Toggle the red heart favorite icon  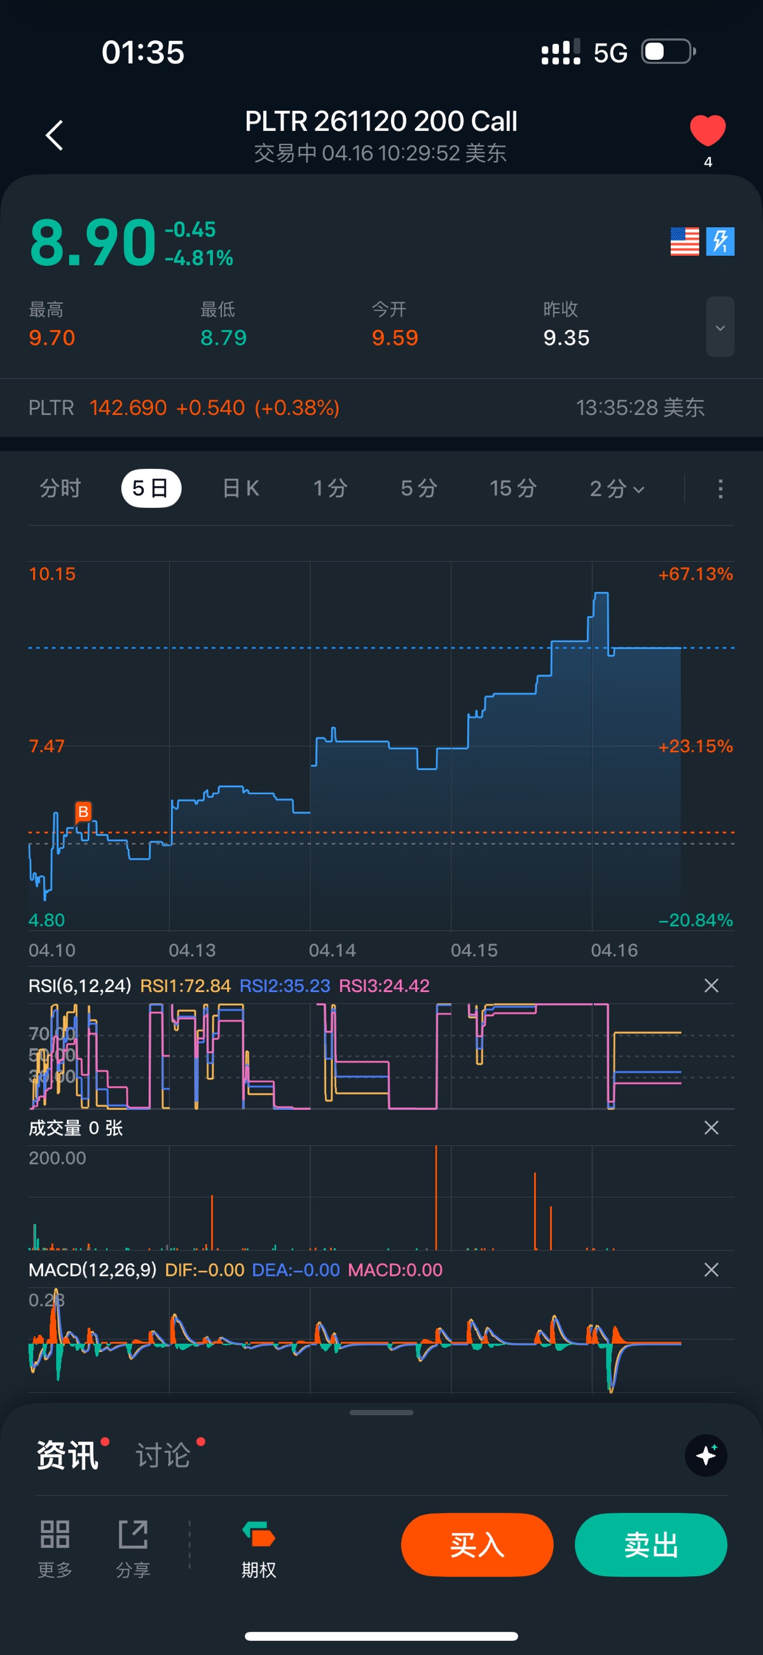(x=707, y=130)
